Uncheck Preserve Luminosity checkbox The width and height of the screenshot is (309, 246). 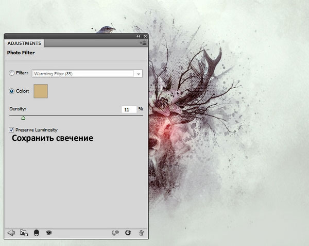tap(11, 130)
